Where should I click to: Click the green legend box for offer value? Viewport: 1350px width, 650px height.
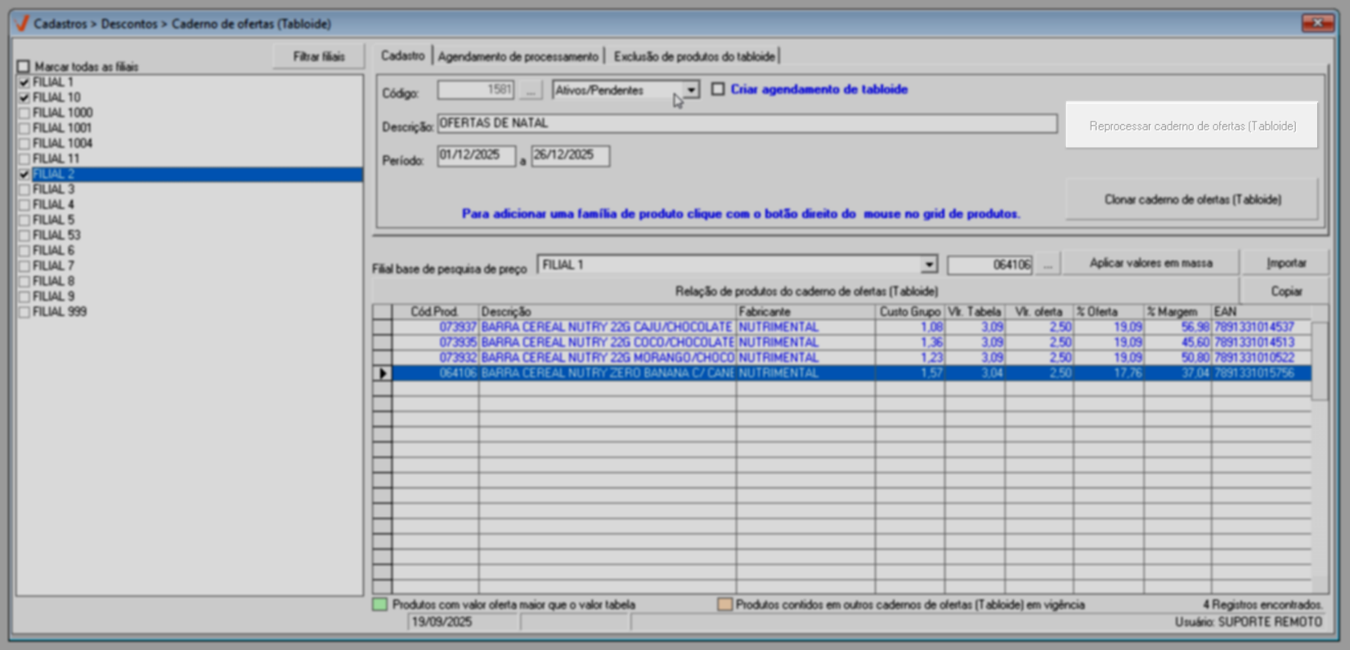pos(380,605)
